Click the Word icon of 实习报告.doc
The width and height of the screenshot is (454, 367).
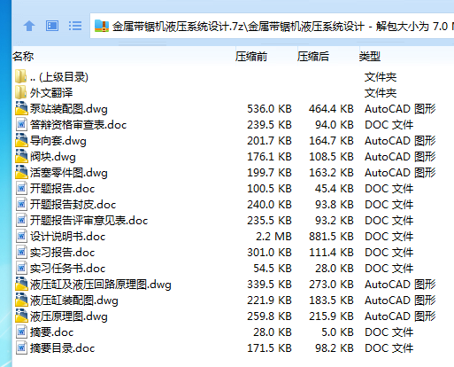click(x=21, y=252)
